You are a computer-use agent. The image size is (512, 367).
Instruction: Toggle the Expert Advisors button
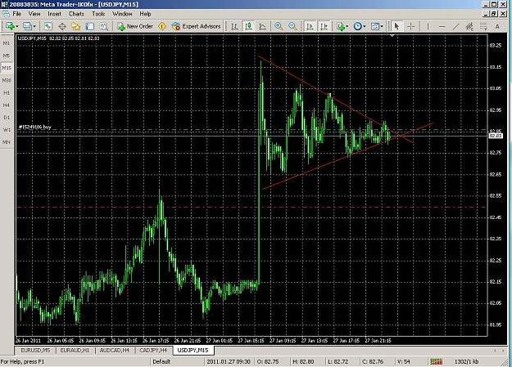[x=197, y=26]
